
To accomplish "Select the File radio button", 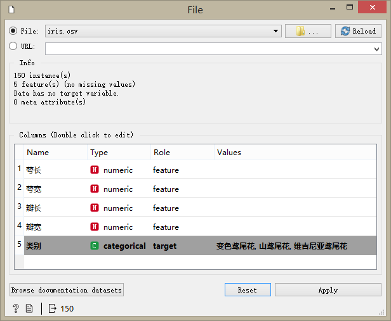I will 13,31.
